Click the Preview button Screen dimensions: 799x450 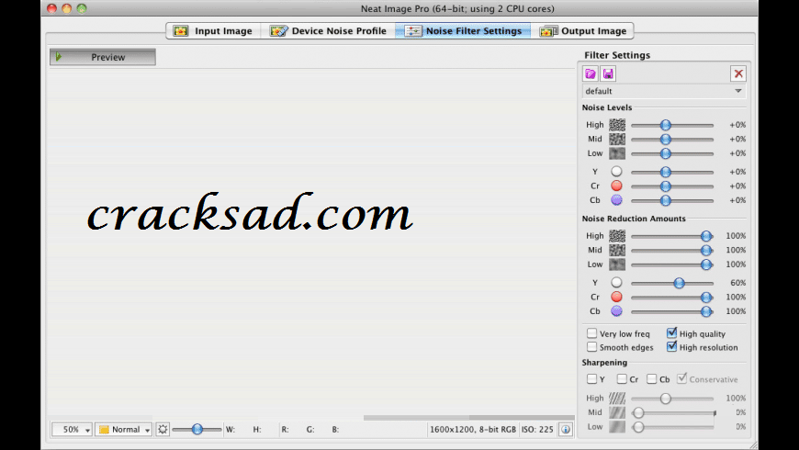(x=103, y=57)
